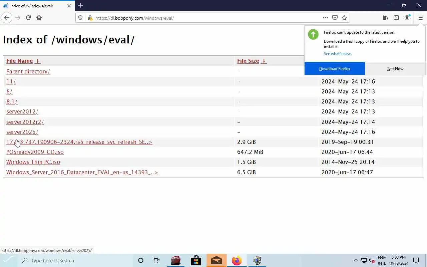
Task: Open Cortana circle icon
Action: [x=141, y=260]
